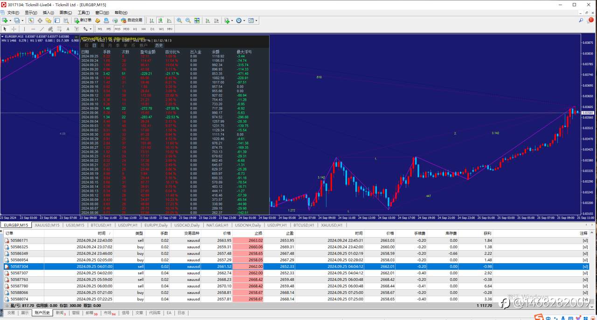Screen dimensions: 597x320
Task: Toggle the AutoTrading (自动交易) button
Action: click(132, 20)
